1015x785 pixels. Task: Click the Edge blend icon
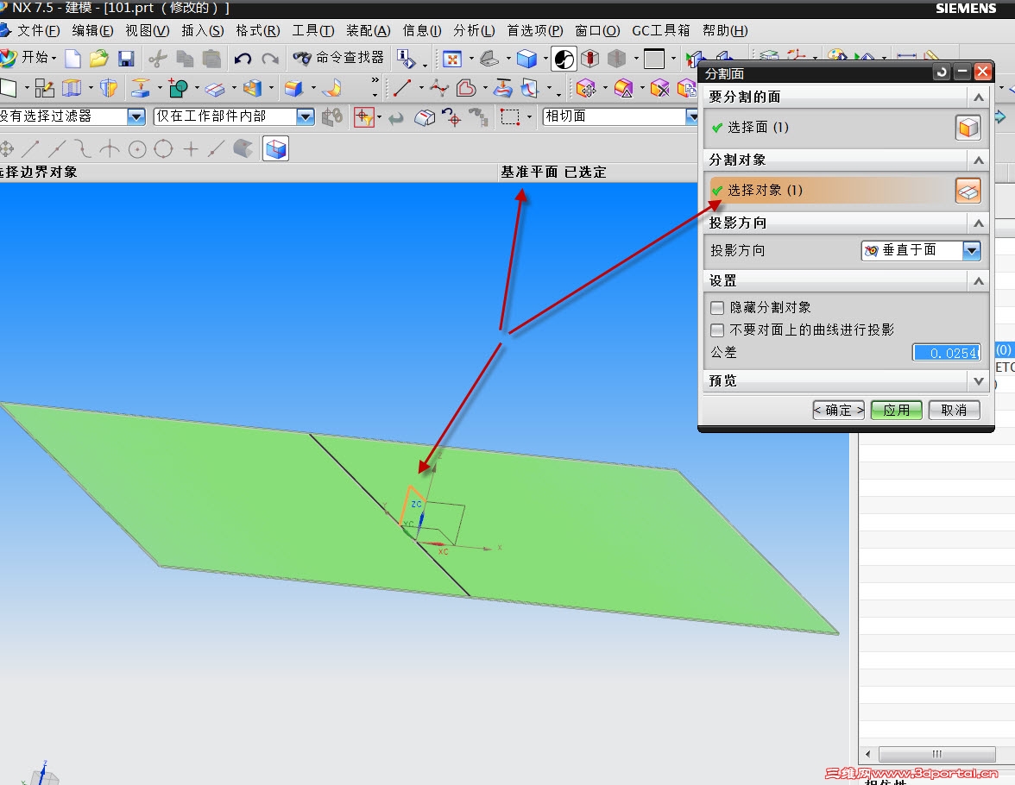pyautogui.click(x=293, y=88)
